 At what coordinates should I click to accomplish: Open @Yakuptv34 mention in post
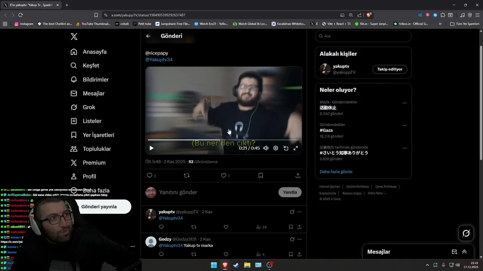pyautogui.click(x=159, y=59)
